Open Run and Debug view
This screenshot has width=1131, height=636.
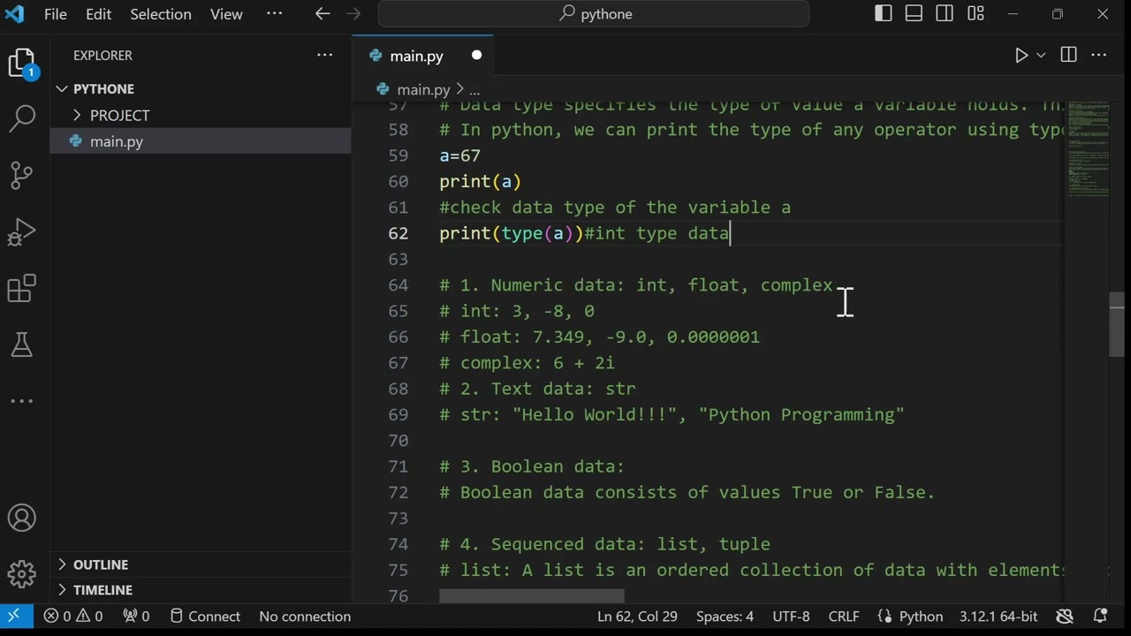click(x=22, y=231)
